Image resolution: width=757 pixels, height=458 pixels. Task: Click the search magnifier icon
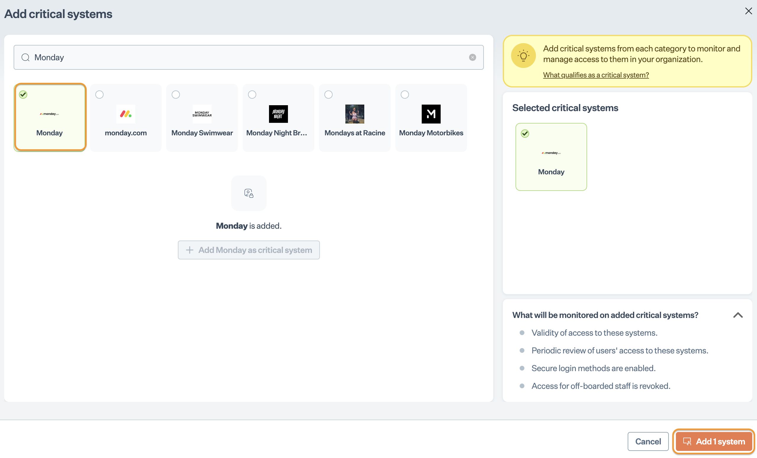click(x=25, y=57)
